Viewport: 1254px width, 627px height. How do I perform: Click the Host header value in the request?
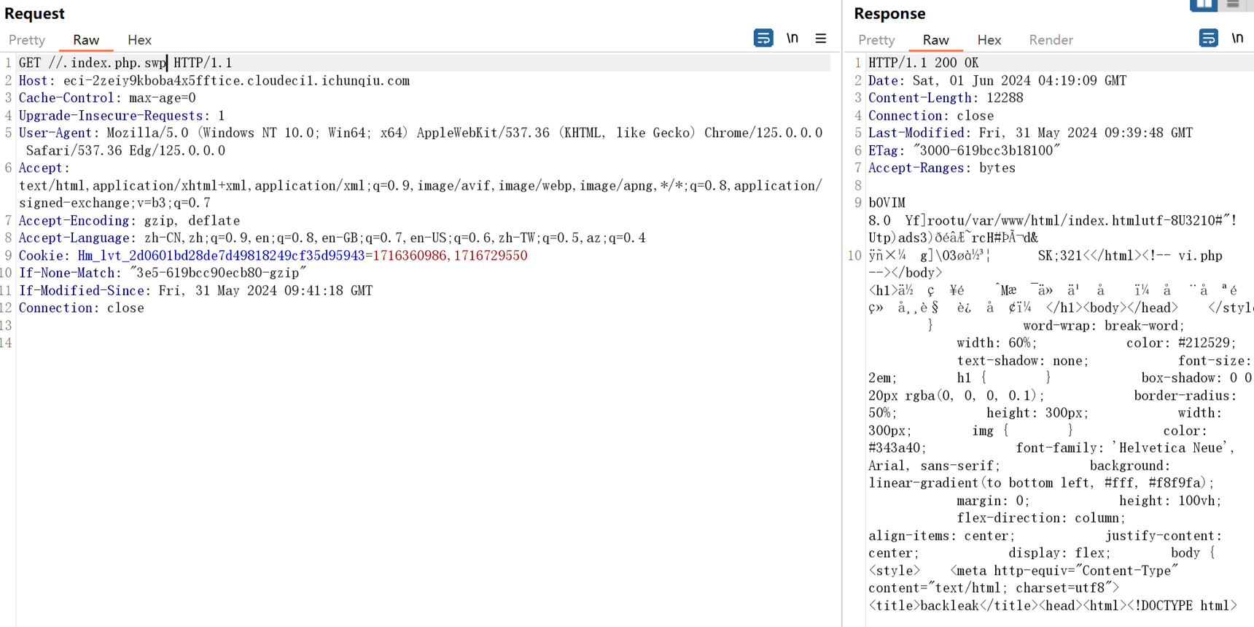[236, 81]
